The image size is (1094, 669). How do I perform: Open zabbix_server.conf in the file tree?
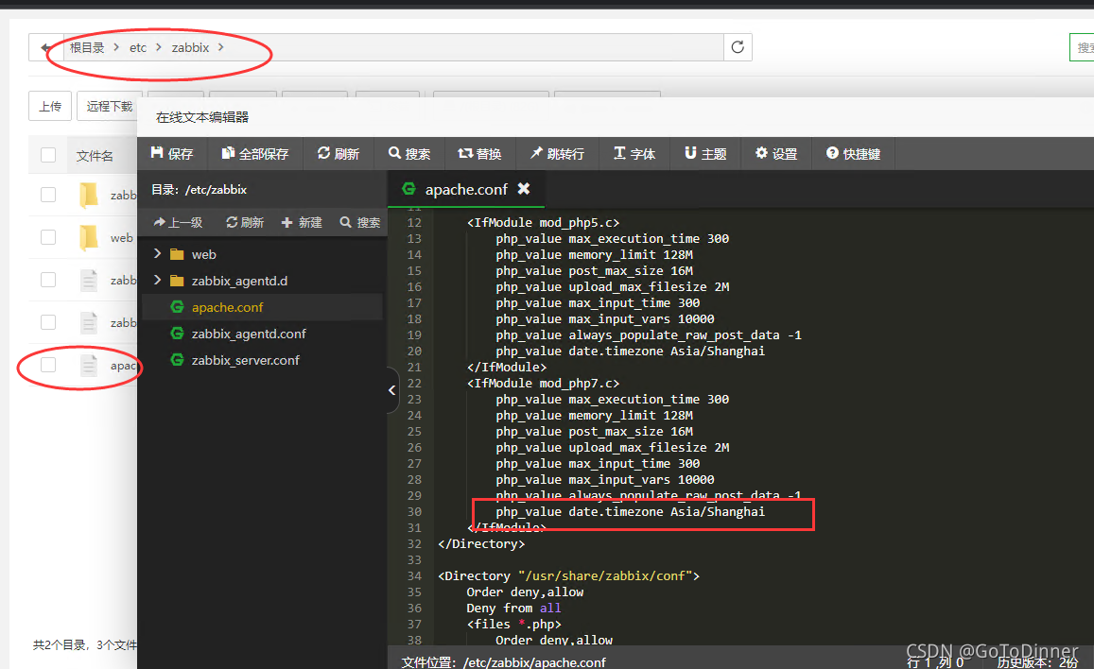tap(262, 360)
